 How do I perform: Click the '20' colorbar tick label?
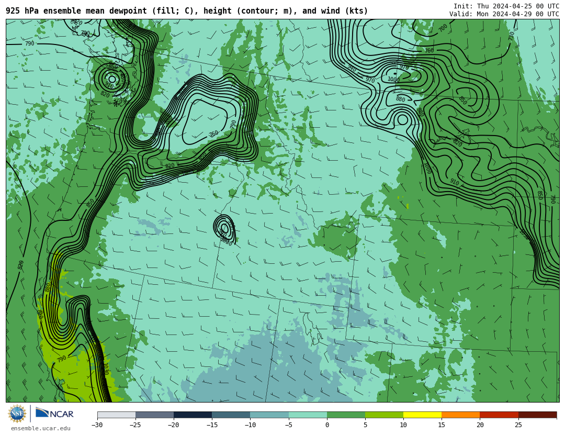tap(480, 425)
